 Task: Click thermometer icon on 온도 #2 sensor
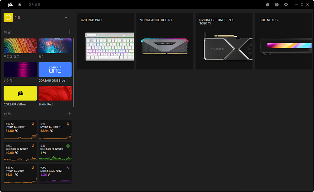[33, 124]
